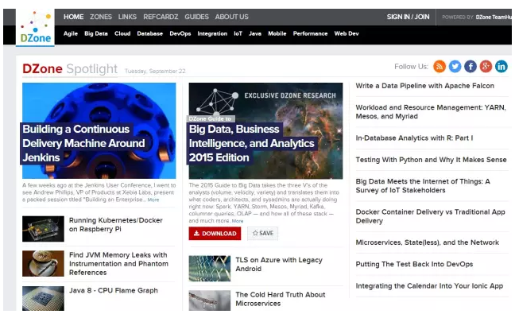
Task: Open Kubernetes on Raspberry Pi thumbnail
Action: click(43, 229)
